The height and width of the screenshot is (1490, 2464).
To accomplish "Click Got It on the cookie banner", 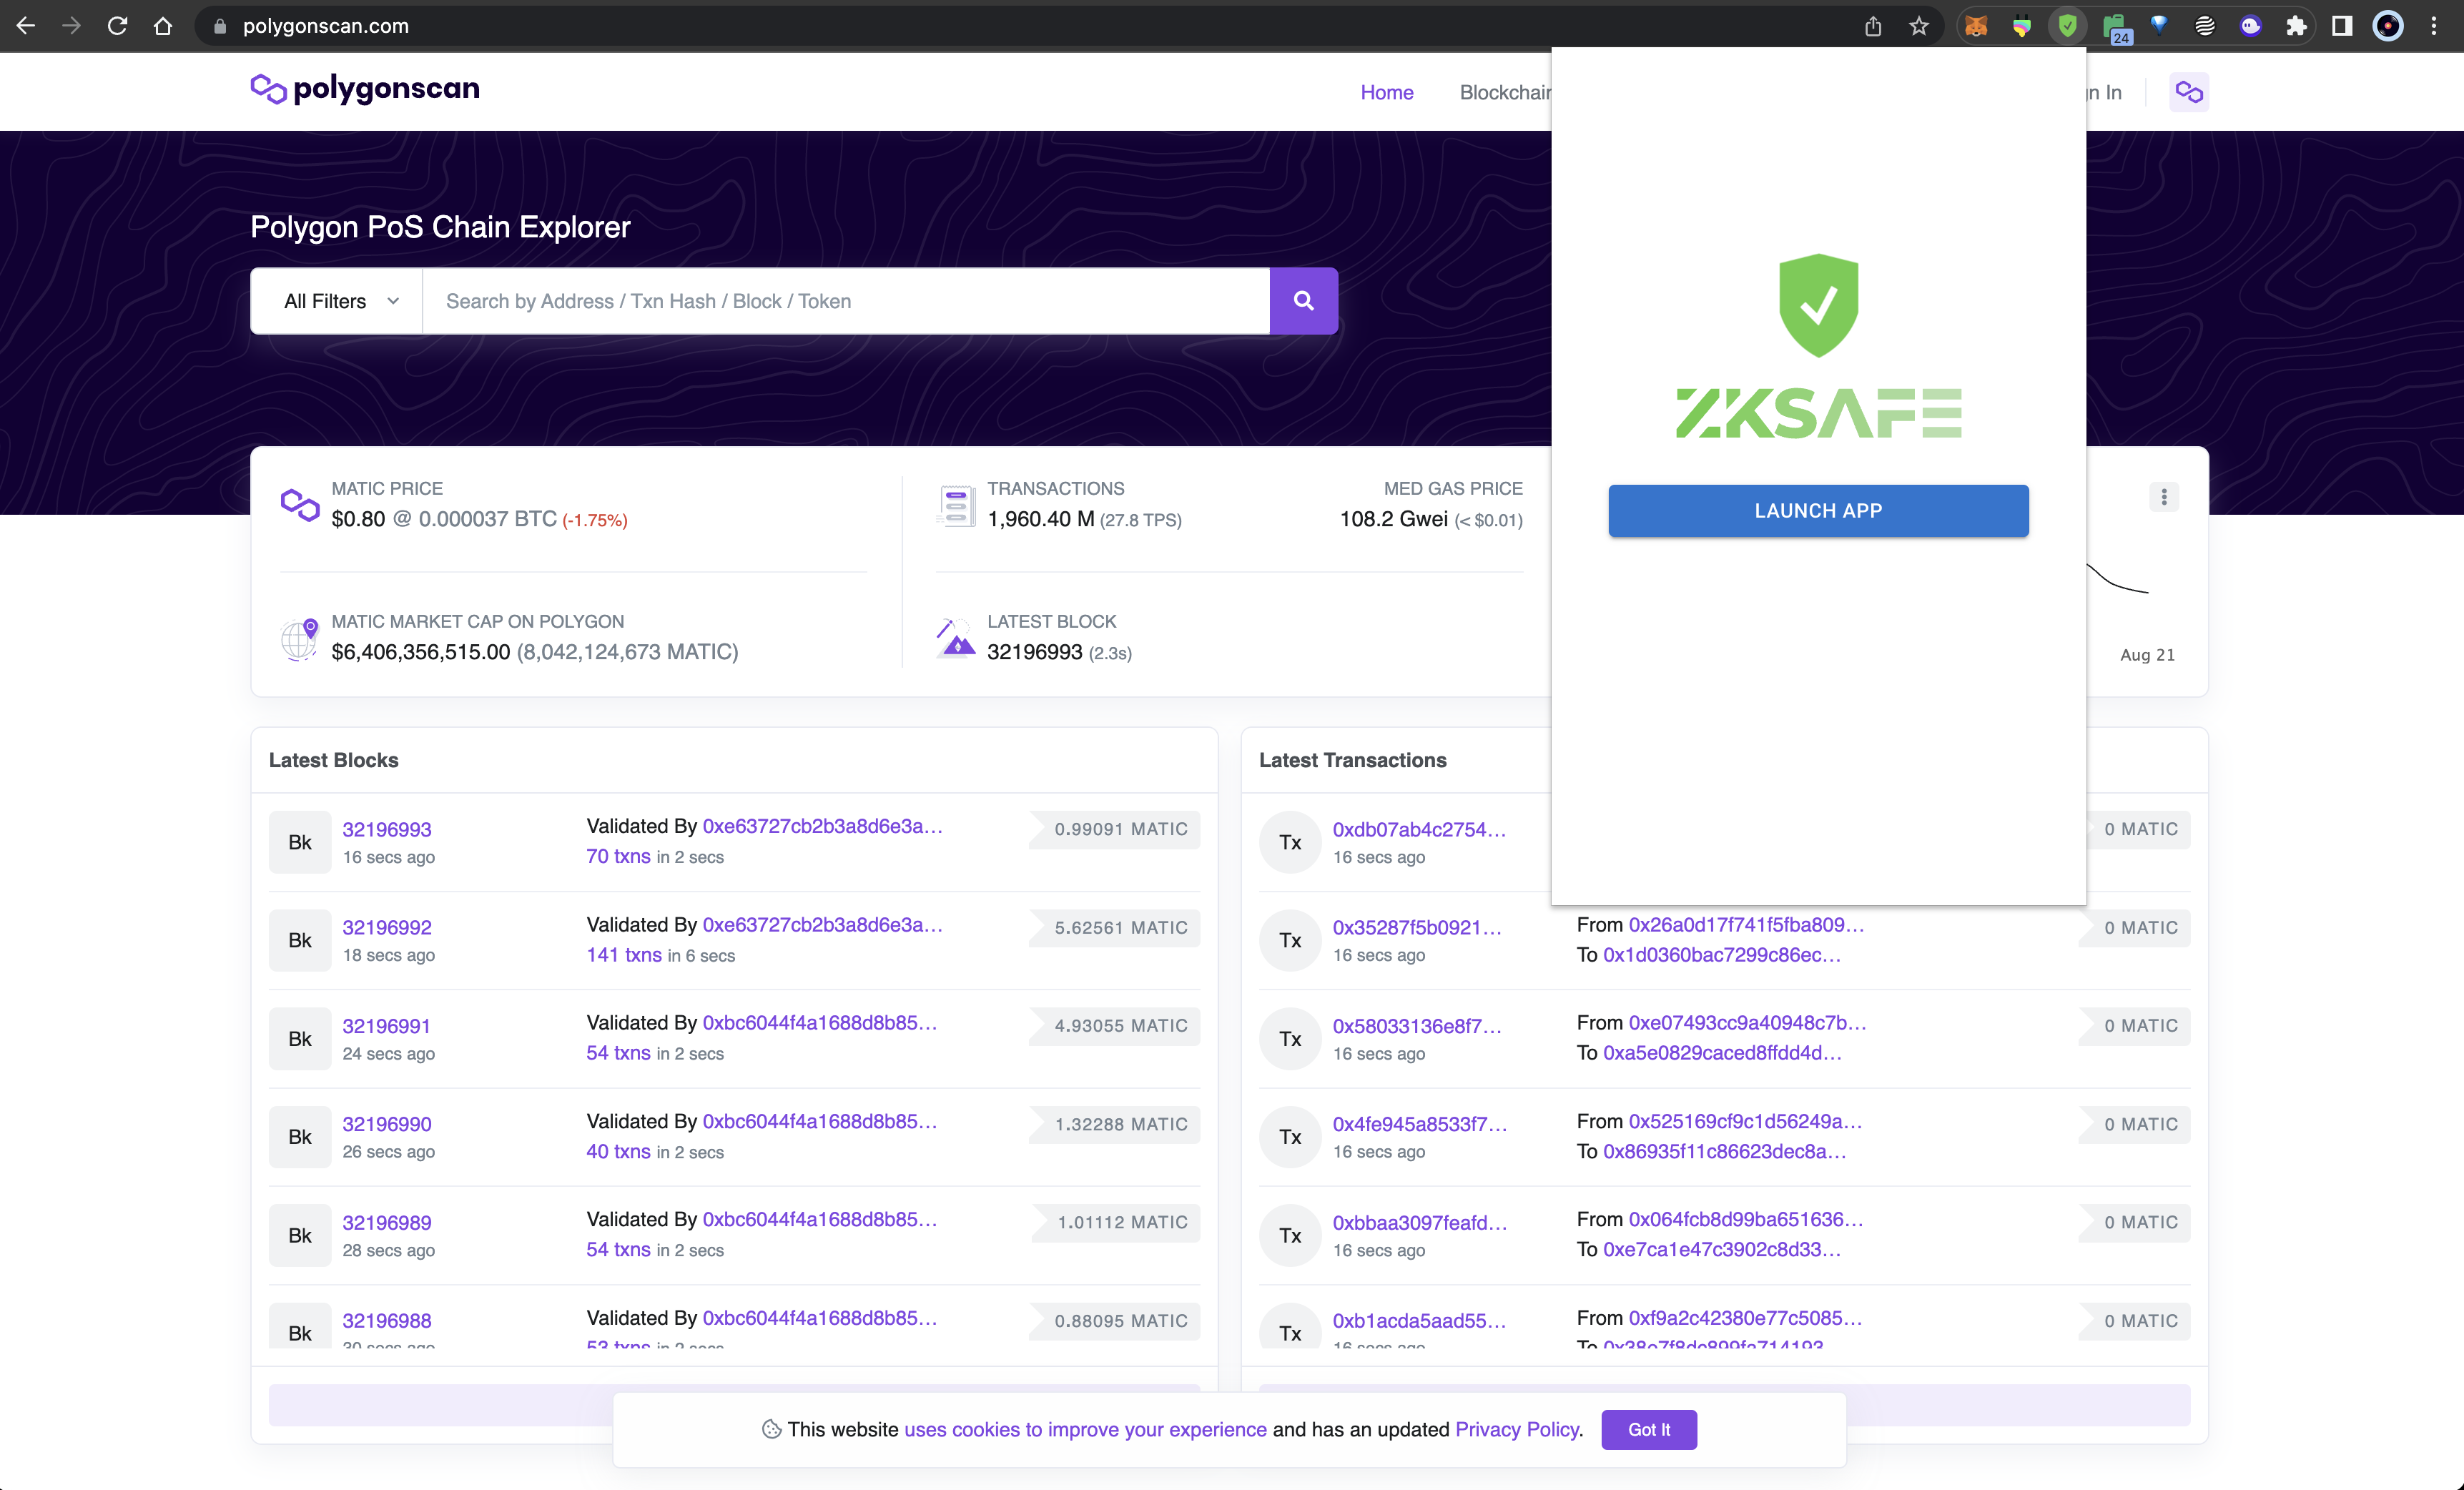I will (x=1648, y=1429).
